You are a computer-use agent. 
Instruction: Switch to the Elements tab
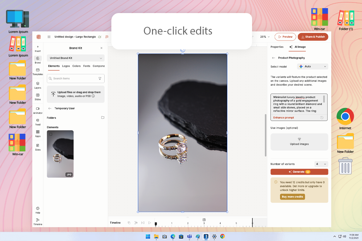[x=54, y=66]
